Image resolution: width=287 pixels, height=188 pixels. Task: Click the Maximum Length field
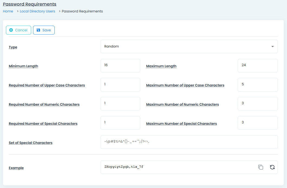[x=257, y=66]
